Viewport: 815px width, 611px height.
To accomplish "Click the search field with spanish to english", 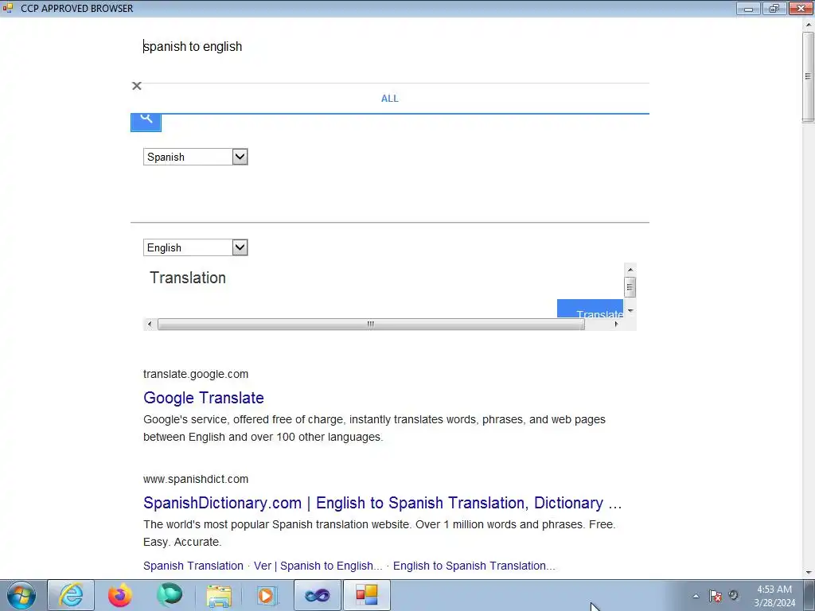I will coord(390,47).
